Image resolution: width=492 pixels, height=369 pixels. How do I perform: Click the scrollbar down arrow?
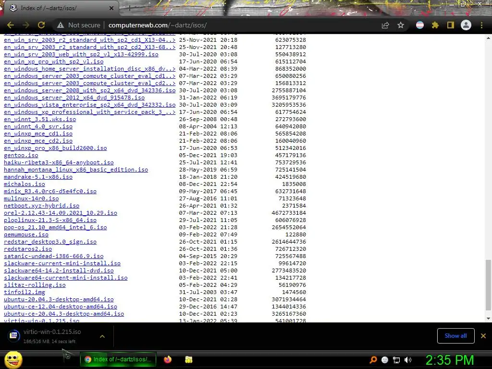(x=488, y=319)
